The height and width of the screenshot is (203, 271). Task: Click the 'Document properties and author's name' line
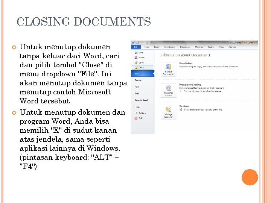202,91
